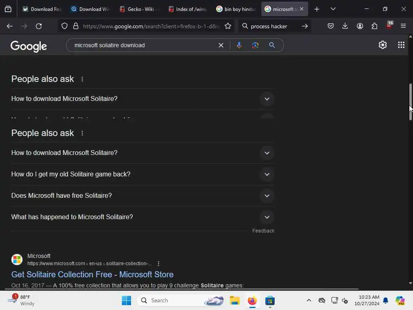This screenshot has width=413, height=310.
Task: Open Windows Start menu
Action: (x=126, y=300)
